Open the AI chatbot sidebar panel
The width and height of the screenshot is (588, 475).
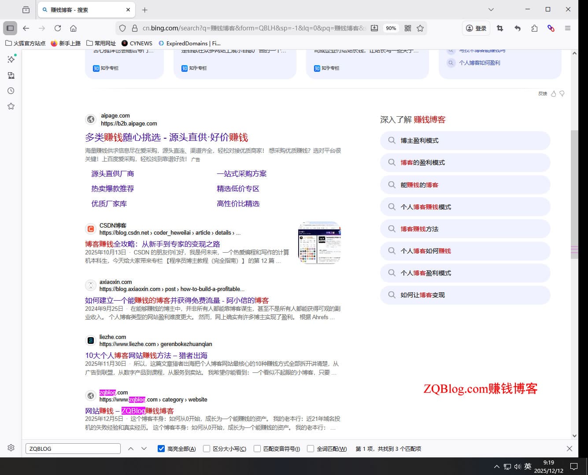click(11, 59)
